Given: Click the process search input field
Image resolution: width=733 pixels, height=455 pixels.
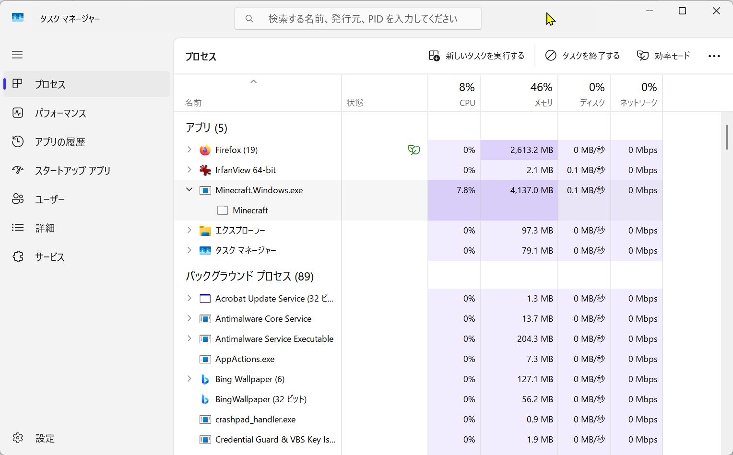Looking at the screenshot, I should click(x=362, y=19).
